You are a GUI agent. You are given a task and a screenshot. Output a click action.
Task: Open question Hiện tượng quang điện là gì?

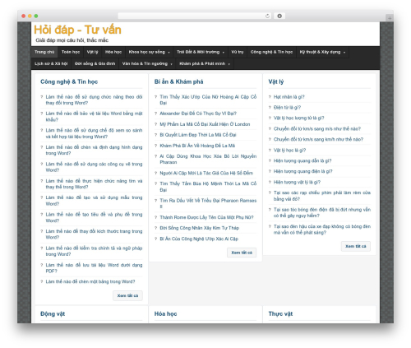tap(302, 171)
